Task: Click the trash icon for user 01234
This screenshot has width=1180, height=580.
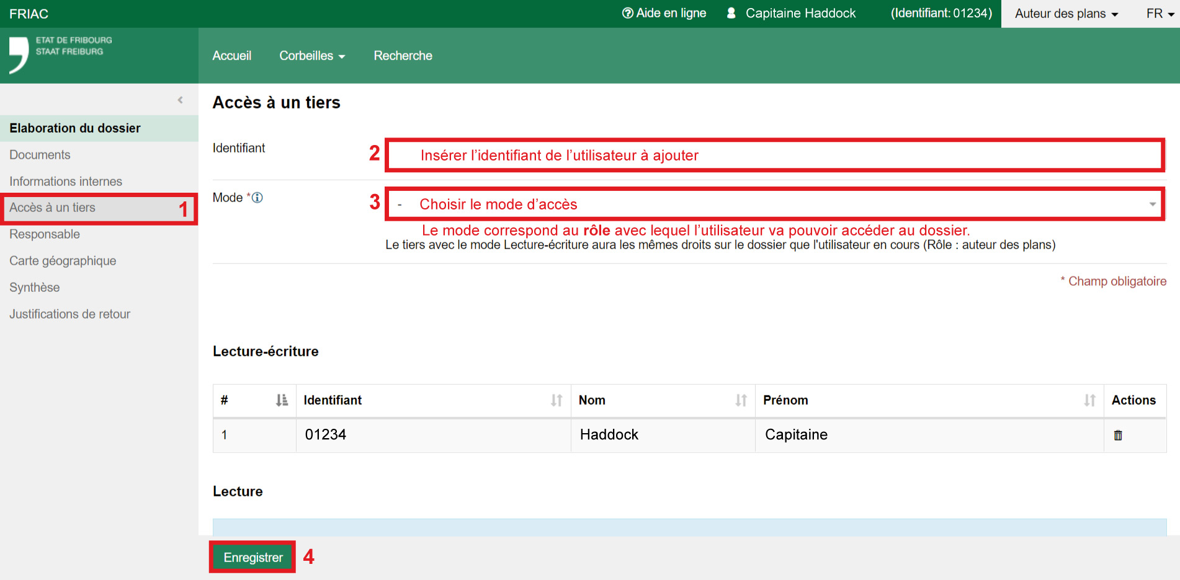Action: (1117, 436)
